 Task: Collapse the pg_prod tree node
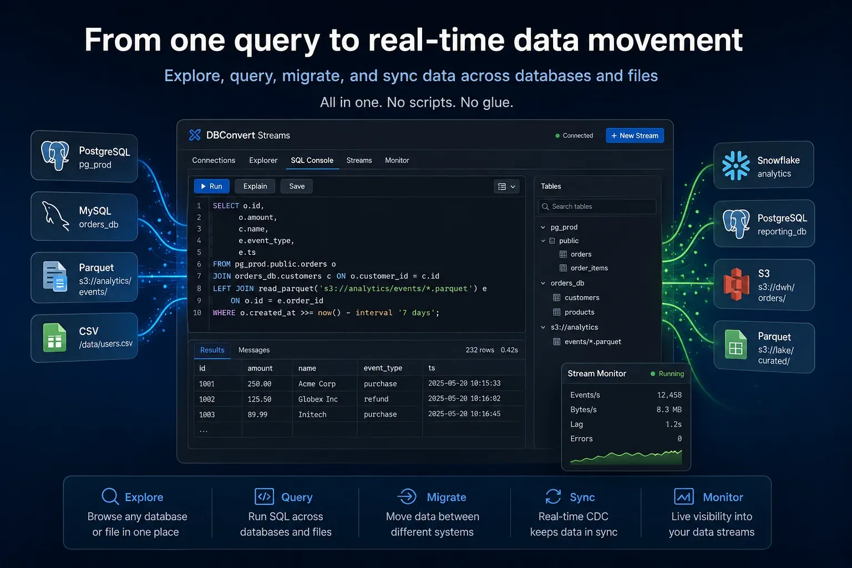click(543, 227)
